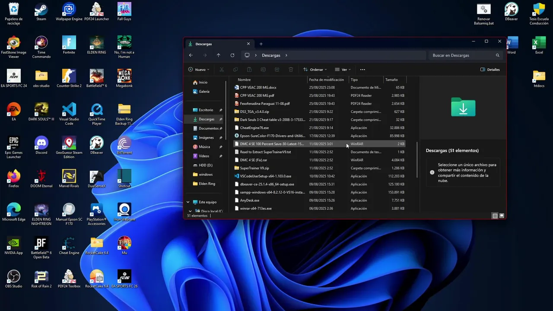Open Documentos in the navigation pane
The width and height of the screenshot is (553, 311).
209,128
